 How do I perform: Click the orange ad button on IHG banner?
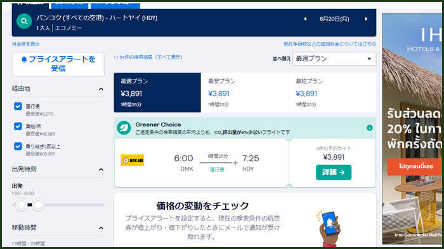(x=415, y=166)
